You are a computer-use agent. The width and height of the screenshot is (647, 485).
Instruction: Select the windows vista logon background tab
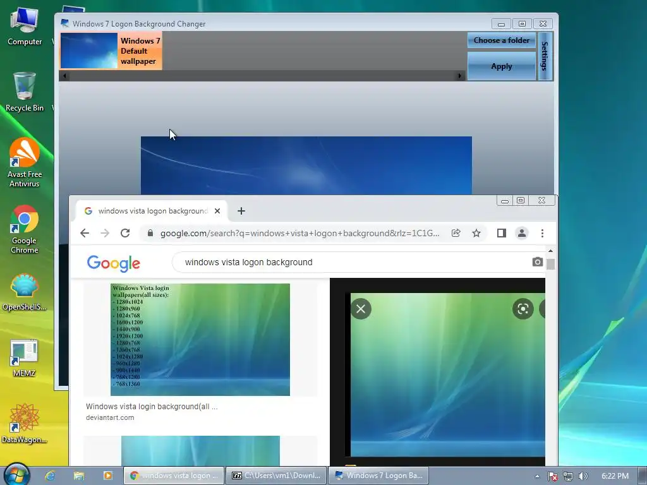(152, 211)
